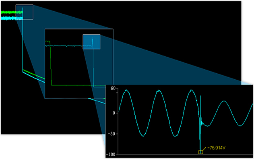This screenshot has height=159, width=254.
Task: Click the second sine wave peak in inset
Action: pyautogui.click(x=159, y=91)
